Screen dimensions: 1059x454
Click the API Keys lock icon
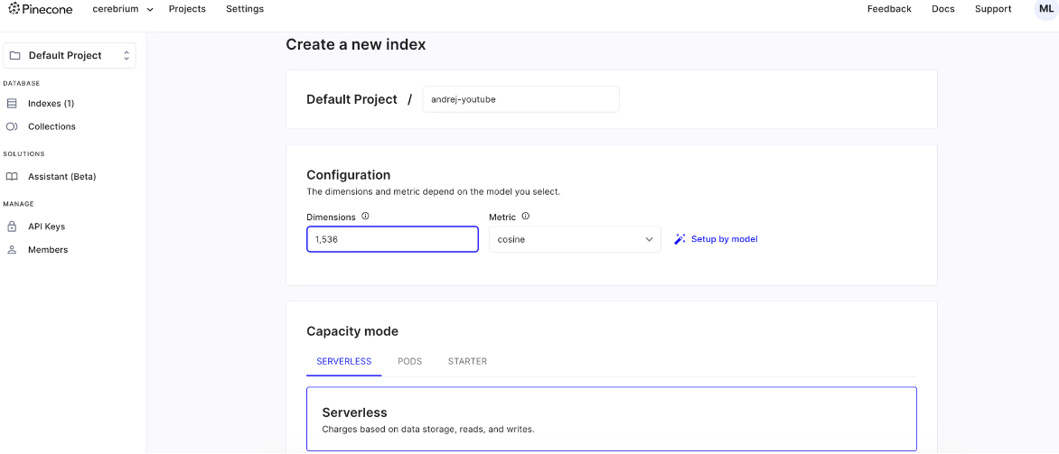[x=12, y=227]
